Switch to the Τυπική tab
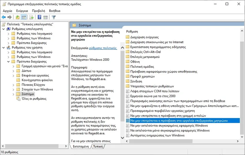Viewport: 245px width, 155px height. coord(98,146)
